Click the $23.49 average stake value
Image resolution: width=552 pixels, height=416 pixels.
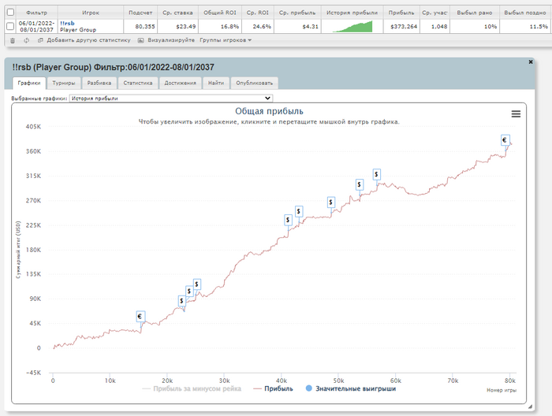tap(186, 26)
